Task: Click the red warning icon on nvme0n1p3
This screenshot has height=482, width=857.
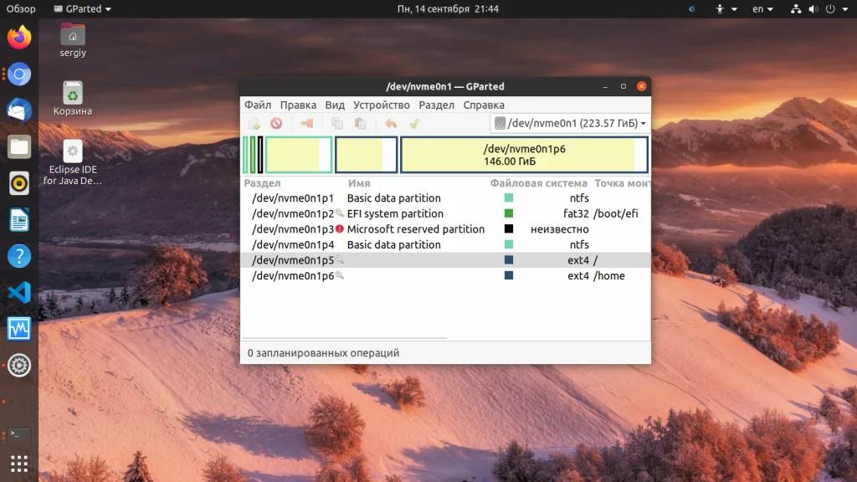Action: pyautogui.click(x=340, y=229)
